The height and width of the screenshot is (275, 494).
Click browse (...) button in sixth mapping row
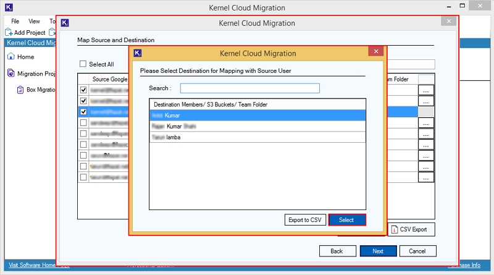(x=426, y=145)
